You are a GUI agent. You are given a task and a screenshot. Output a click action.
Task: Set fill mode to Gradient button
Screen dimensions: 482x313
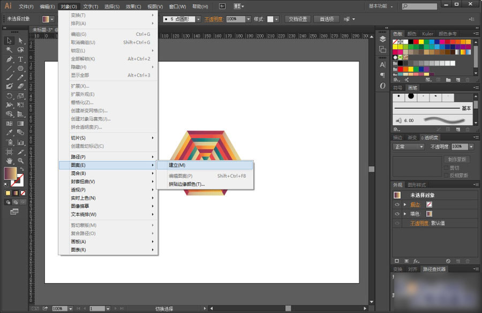click(x=16, y=193)
